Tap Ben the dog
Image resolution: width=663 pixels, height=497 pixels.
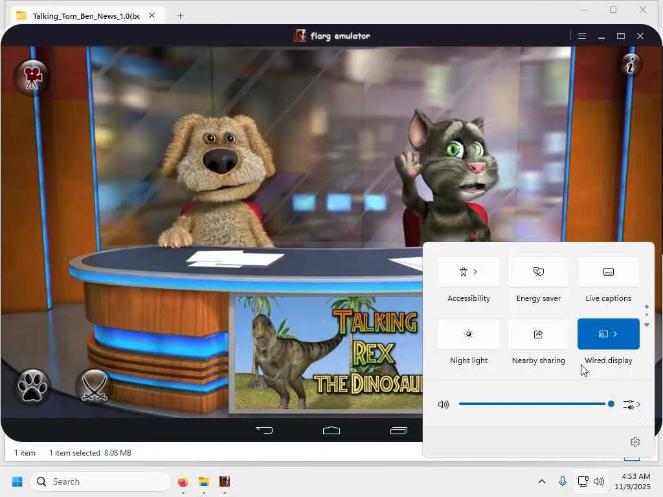[218, 180]
